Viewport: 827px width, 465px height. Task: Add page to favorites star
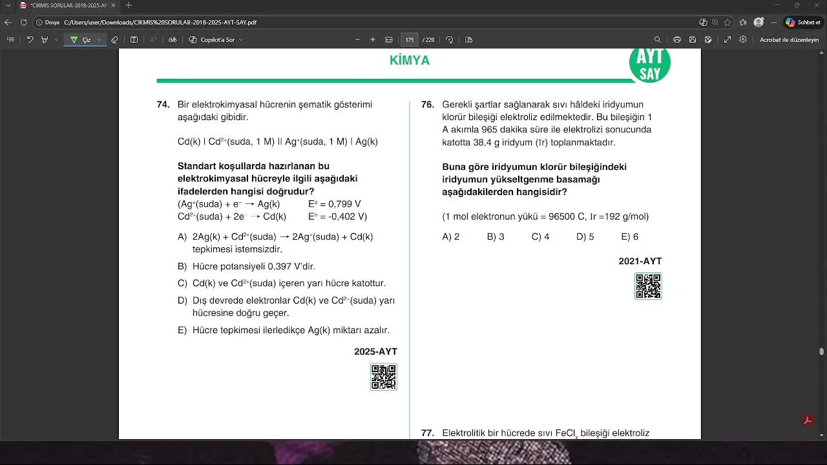click(728, 22)
